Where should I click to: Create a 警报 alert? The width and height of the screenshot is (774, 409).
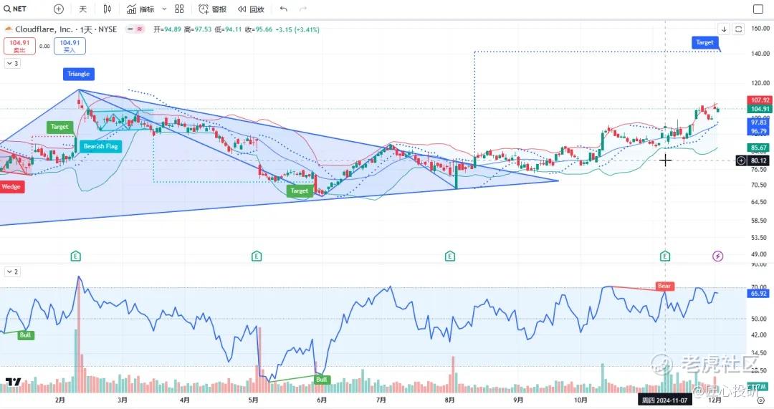click(x=212, y=9)
